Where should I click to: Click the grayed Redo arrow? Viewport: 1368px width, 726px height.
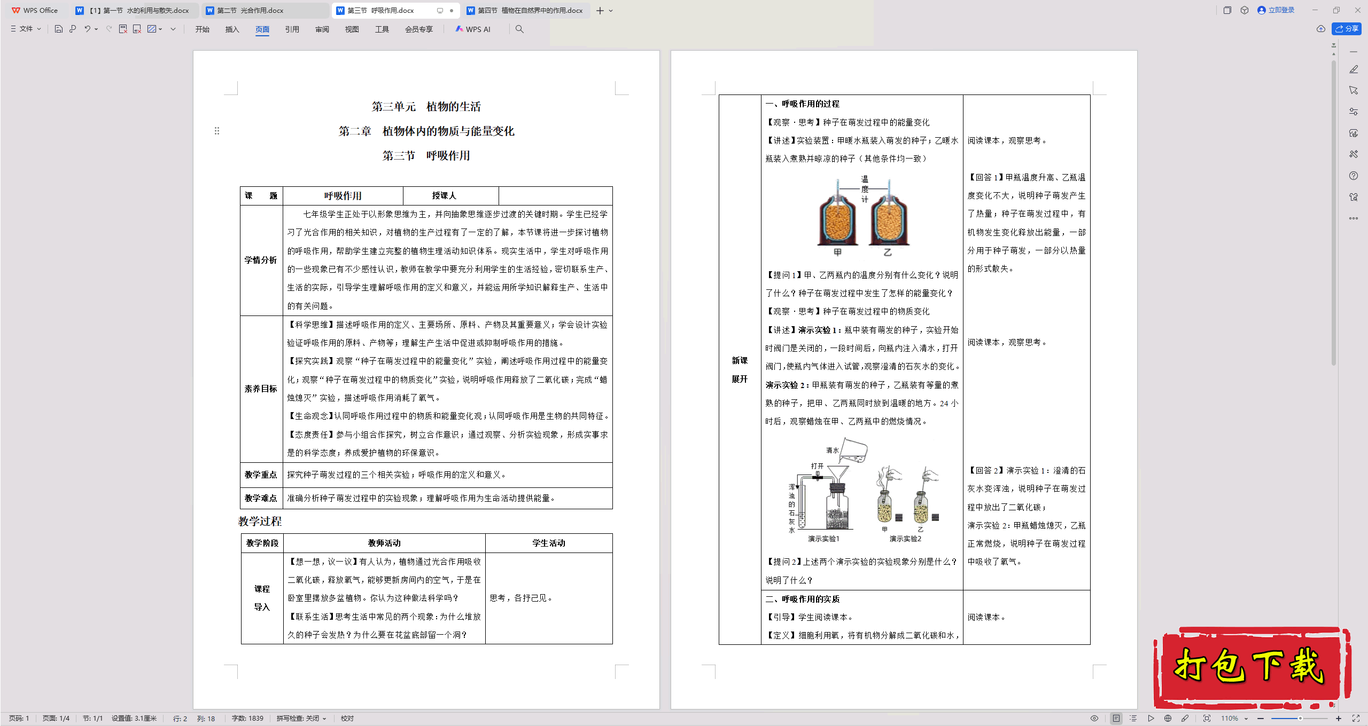(x=109, y=29)
